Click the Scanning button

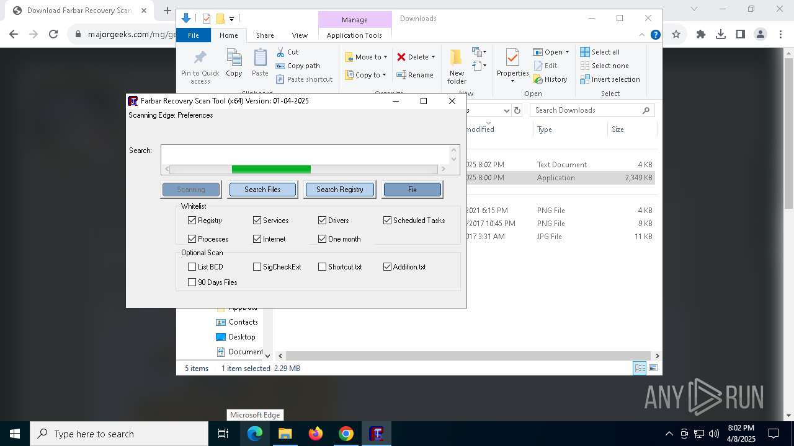[x=191, y=190]
